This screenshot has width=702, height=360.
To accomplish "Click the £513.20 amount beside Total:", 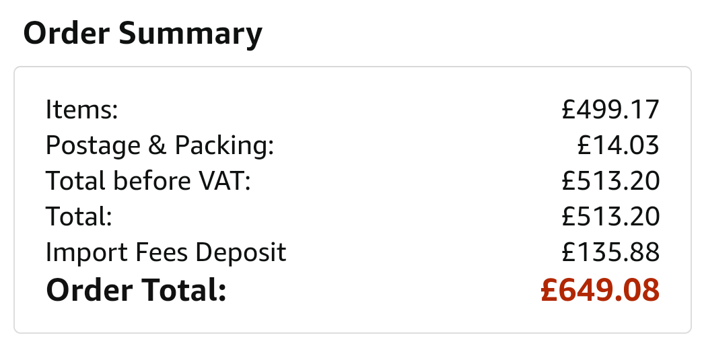I will point(610,217).
